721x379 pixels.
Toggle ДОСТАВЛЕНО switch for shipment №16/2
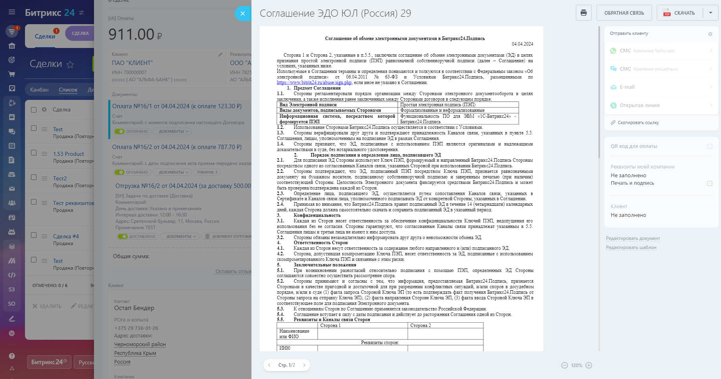coord(123,236)
